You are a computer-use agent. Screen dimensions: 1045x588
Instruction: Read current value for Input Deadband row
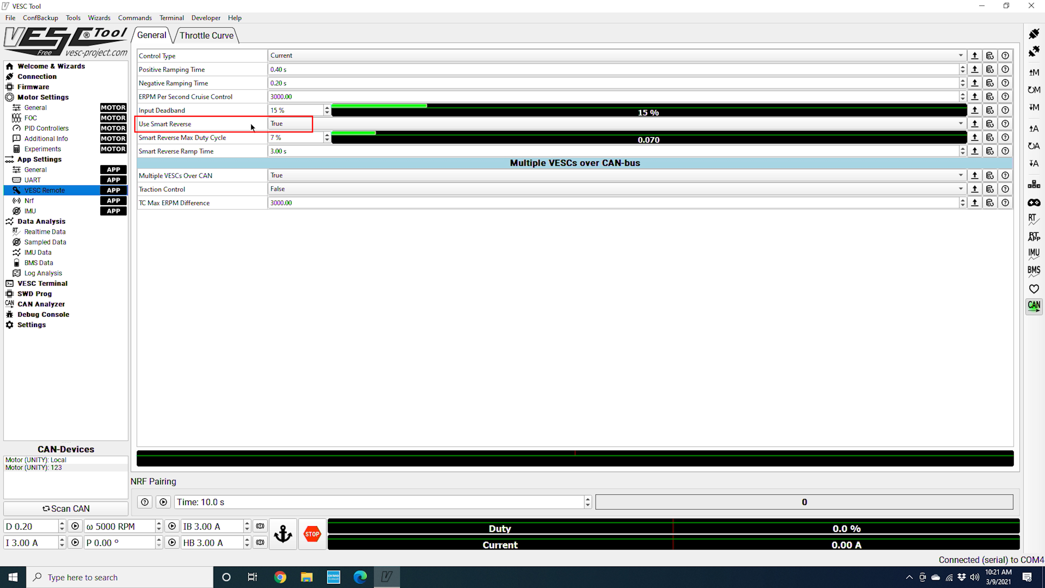[x=975, y=110]
